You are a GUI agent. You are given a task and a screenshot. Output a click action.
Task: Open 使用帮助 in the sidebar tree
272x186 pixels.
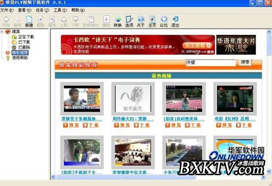(20, 58)
